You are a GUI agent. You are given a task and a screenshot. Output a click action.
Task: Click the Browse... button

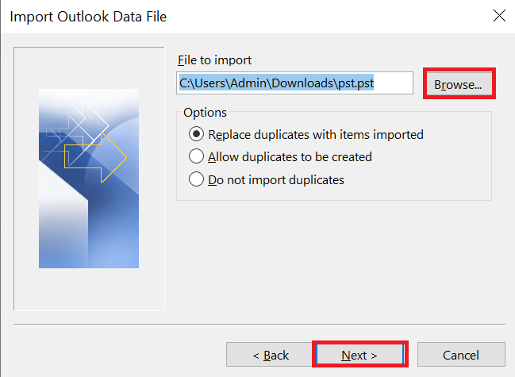[459, 84]
